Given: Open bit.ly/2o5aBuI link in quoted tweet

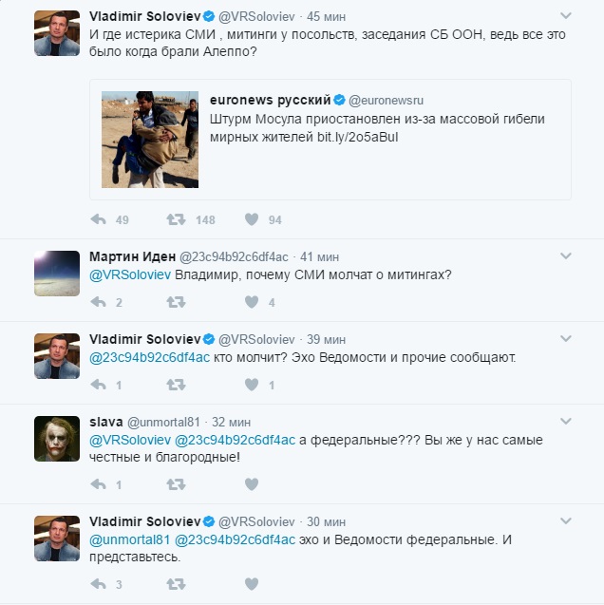Looking at the screenshot, I should pos(357,137).
